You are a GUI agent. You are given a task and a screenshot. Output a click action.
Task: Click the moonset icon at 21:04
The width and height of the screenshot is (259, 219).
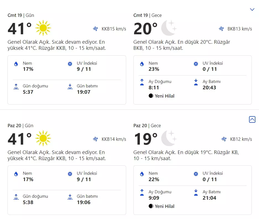click(x=196, y=192)
